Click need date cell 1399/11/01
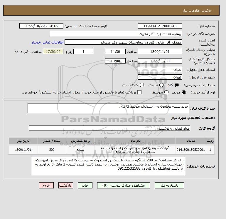 23,150
